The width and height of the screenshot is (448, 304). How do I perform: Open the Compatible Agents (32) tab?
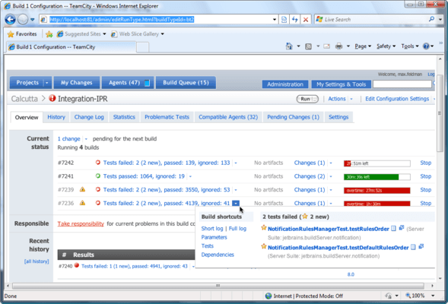tap(228, 117)
